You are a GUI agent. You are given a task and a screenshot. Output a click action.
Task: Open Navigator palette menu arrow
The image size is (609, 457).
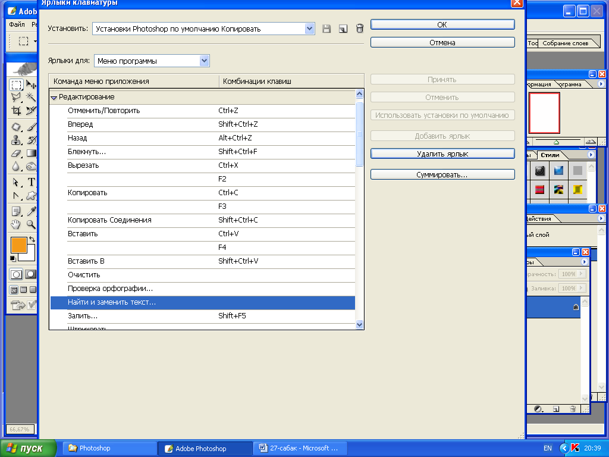[601, 84]
